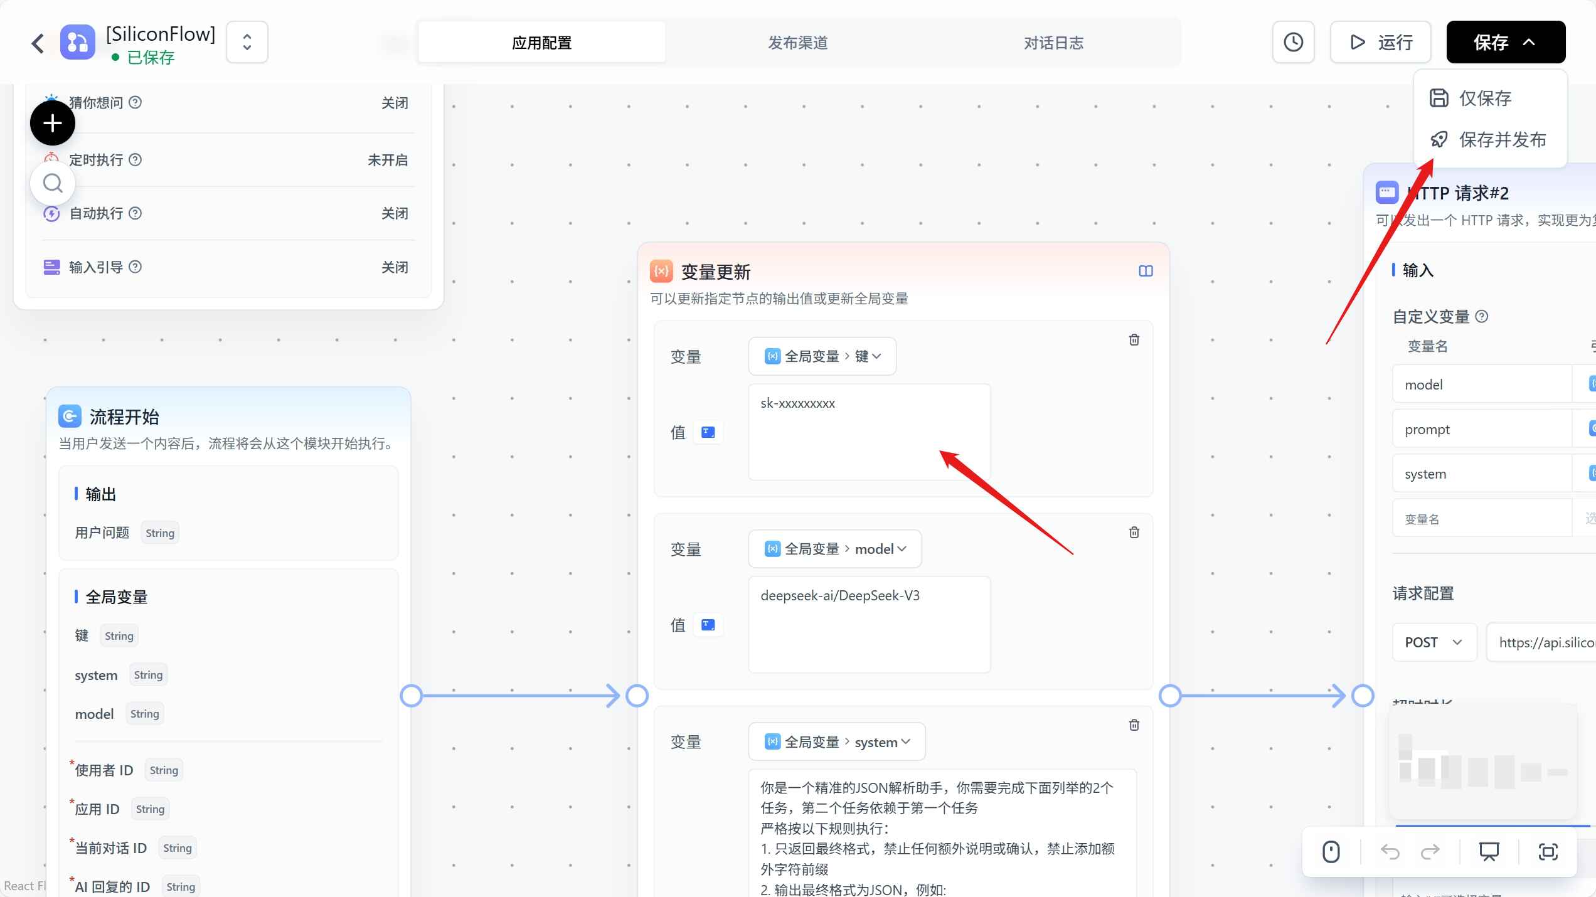Screen dimensions: 1596x897
Task: Turn on 输入引导
Action: coord(395,267)
